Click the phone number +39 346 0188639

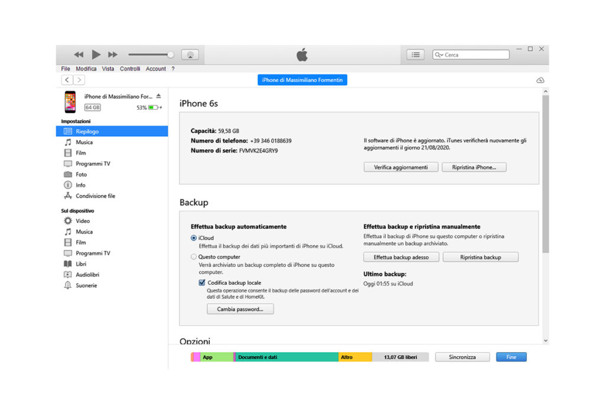(x=271, y=141)
